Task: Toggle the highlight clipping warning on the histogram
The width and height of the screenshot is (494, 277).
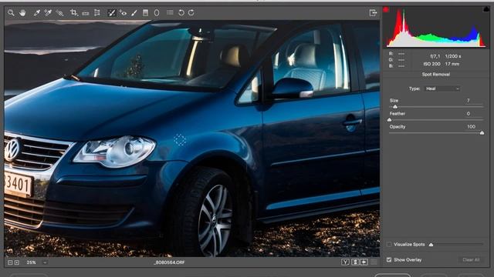Action: point(486,9)
